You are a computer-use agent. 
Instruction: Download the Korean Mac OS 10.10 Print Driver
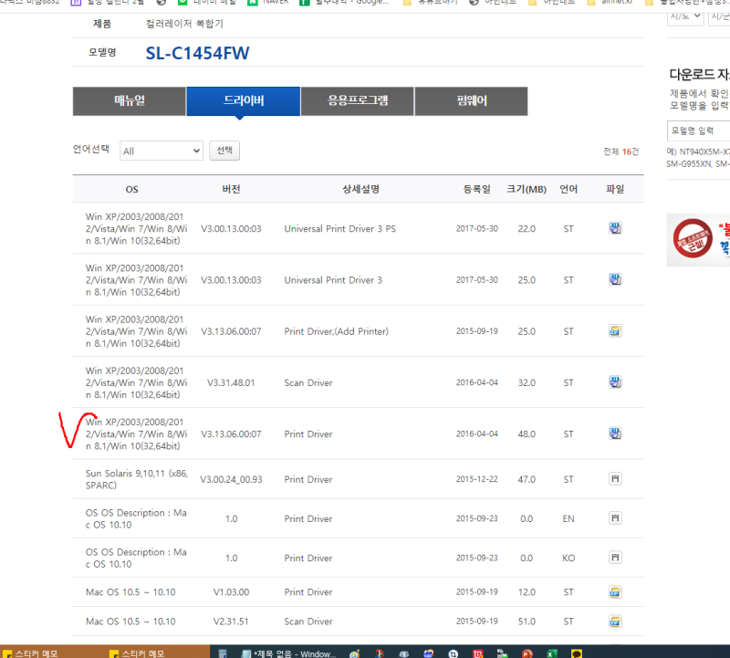[615, 557]
